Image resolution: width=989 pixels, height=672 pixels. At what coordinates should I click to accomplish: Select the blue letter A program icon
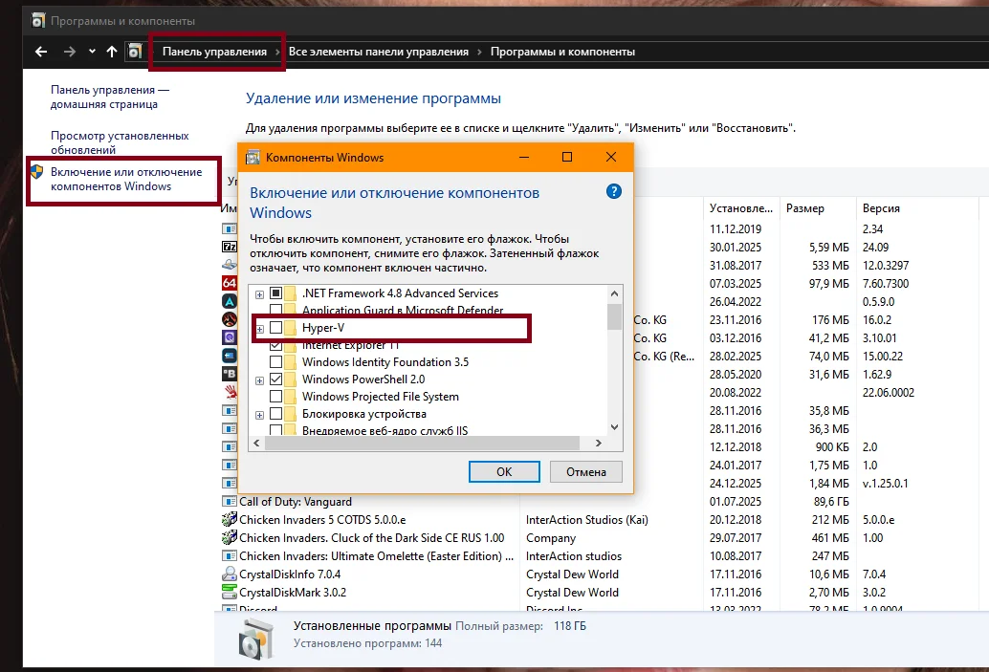(230, 301)
